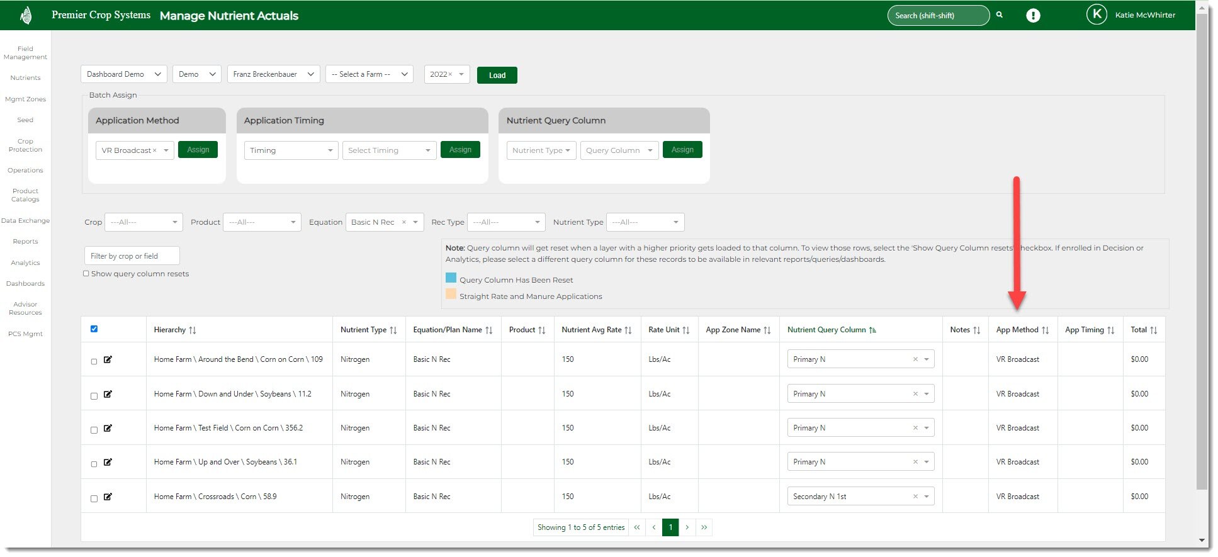The image size is (1218, 557).
Task: Open the Select a Farm dropdown
Action: 369,74
